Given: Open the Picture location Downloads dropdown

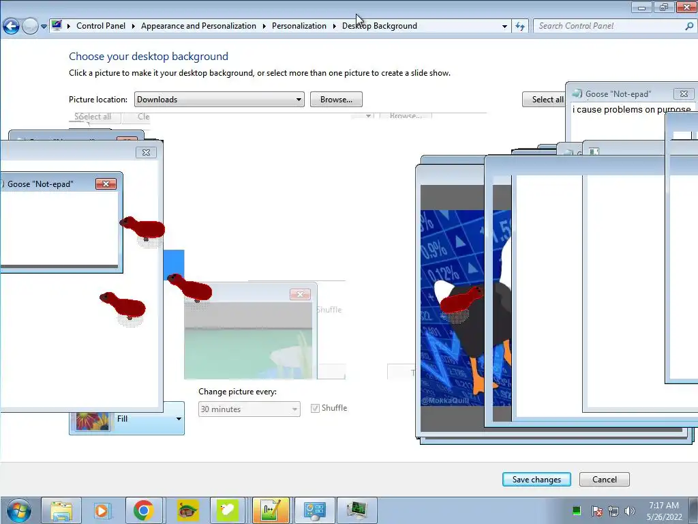Looking at the screenshot, I should (219, 100).
